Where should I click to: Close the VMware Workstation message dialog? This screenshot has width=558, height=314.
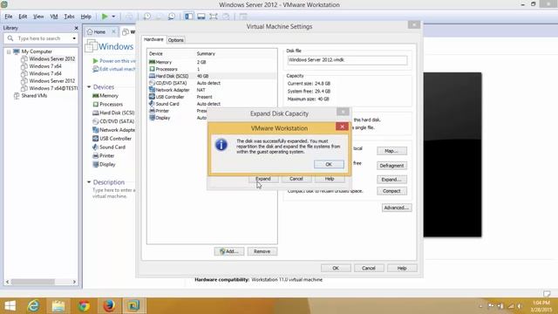click(342, 126)
